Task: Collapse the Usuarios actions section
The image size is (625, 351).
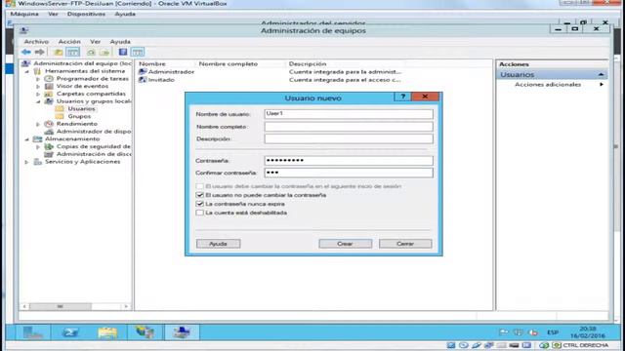Action: (601, 74)
